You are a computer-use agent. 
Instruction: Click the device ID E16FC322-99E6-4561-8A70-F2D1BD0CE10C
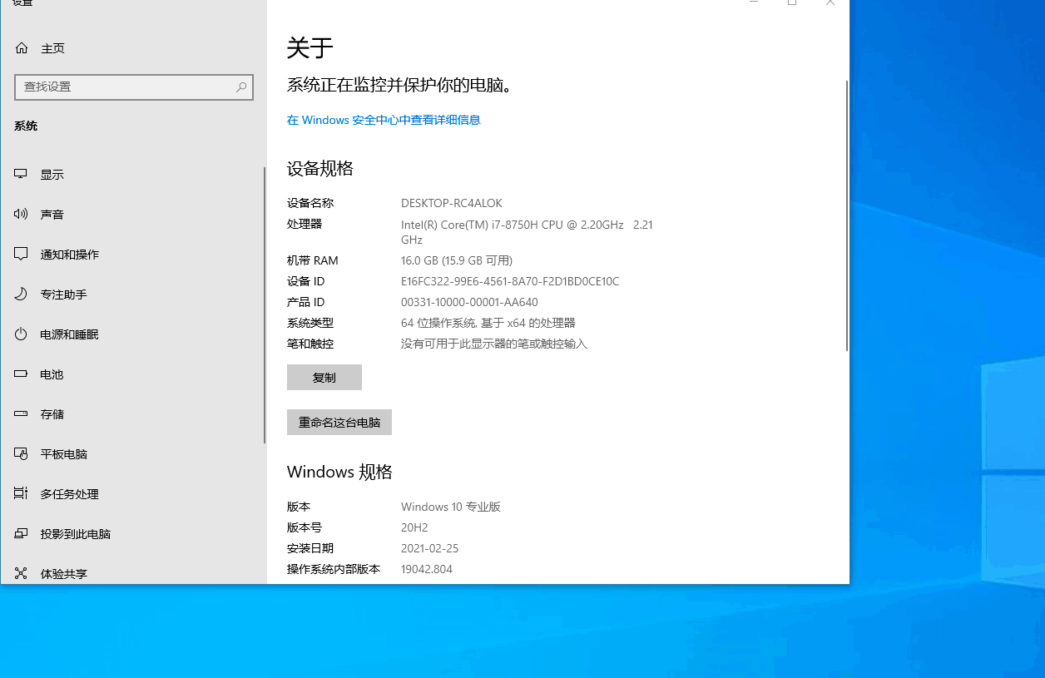point(510,281)
